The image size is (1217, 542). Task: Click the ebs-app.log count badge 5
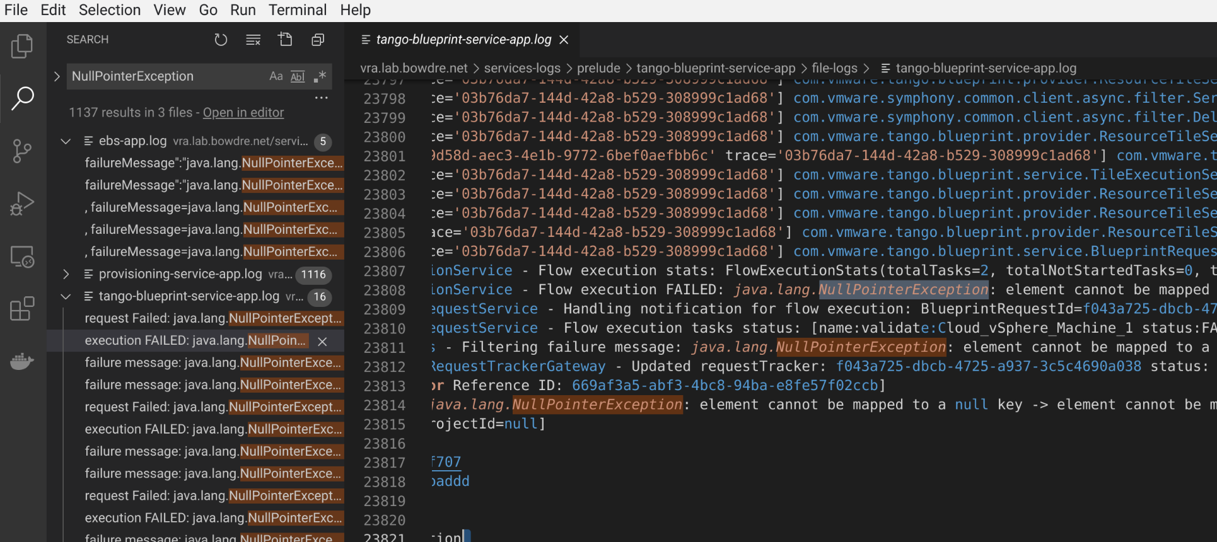coord(323,142)
